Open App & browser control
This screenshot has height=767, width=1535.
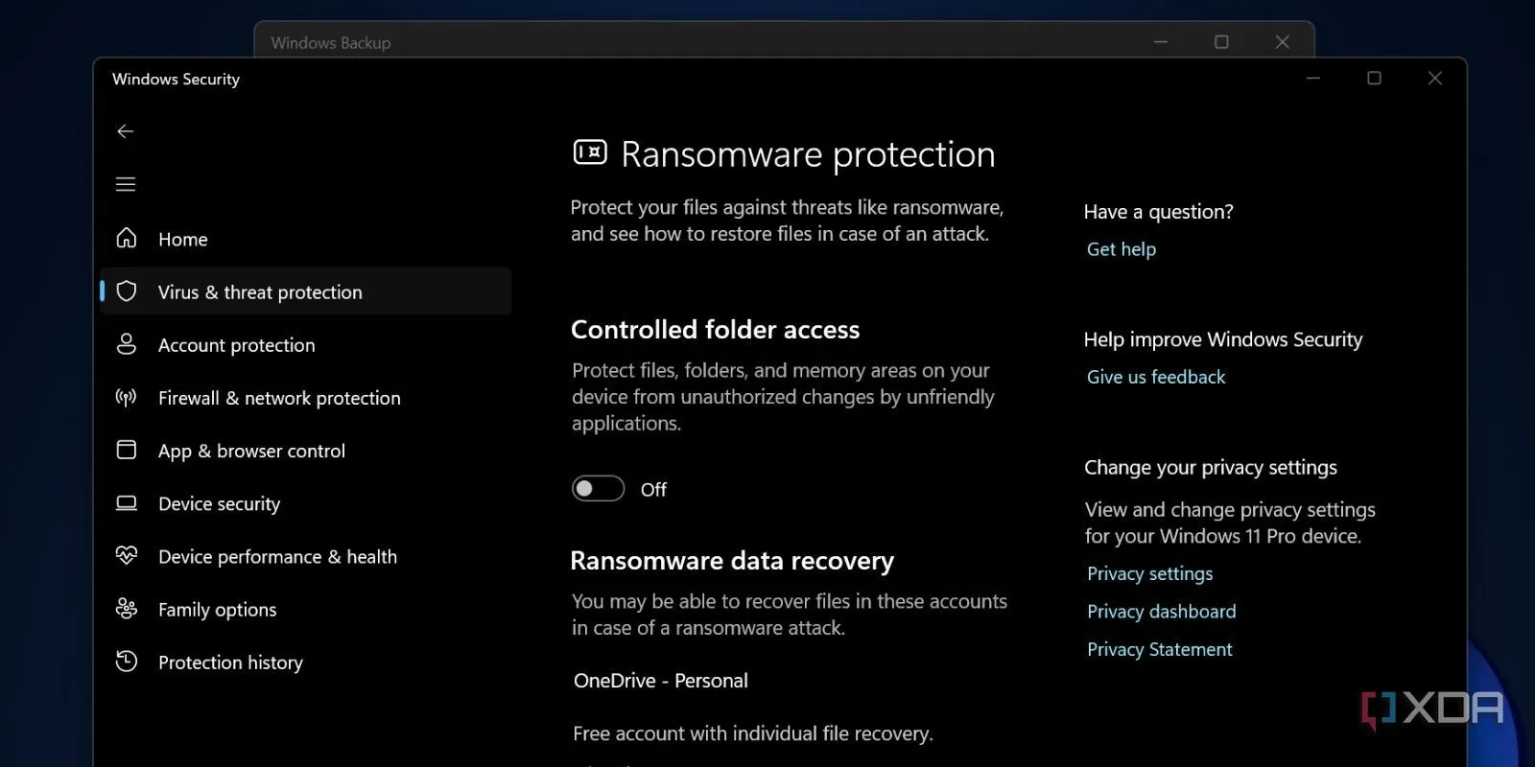pos(305,451)
